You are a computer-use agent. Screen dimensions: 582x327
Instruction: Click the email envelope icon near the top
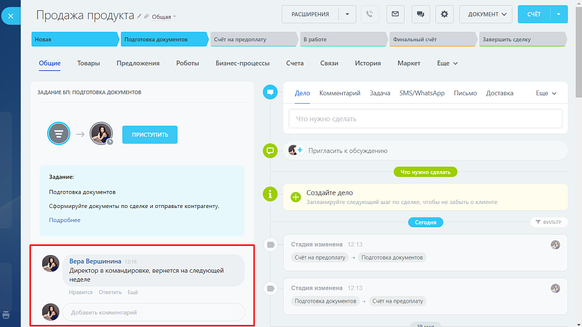coord(395,14)
